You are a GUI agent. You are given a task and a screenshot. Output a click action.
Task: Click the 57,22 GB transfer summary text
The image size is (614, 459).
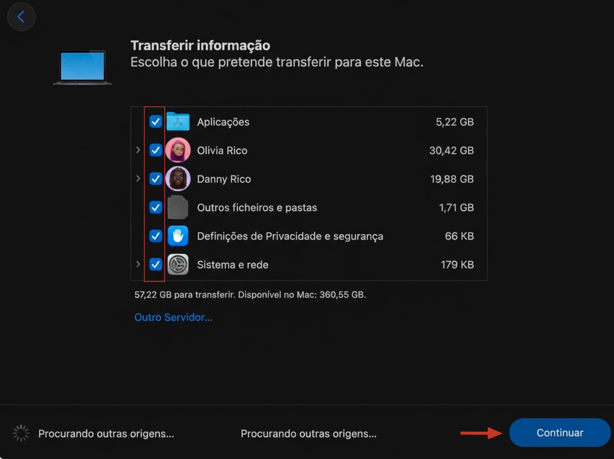[x=250, y=294]
